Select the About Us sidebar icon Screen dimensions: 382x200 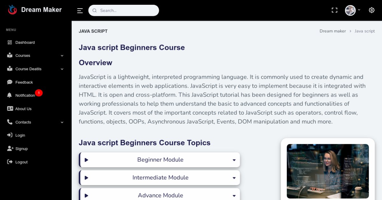pos(10,109)
